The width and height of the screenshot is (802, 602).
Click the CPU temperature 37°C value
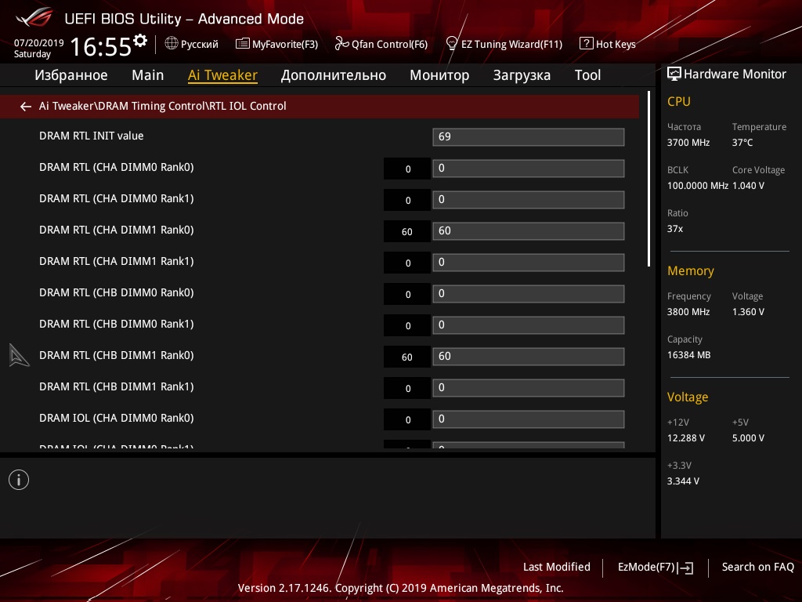pyautogui.click(x=742, y=143)
